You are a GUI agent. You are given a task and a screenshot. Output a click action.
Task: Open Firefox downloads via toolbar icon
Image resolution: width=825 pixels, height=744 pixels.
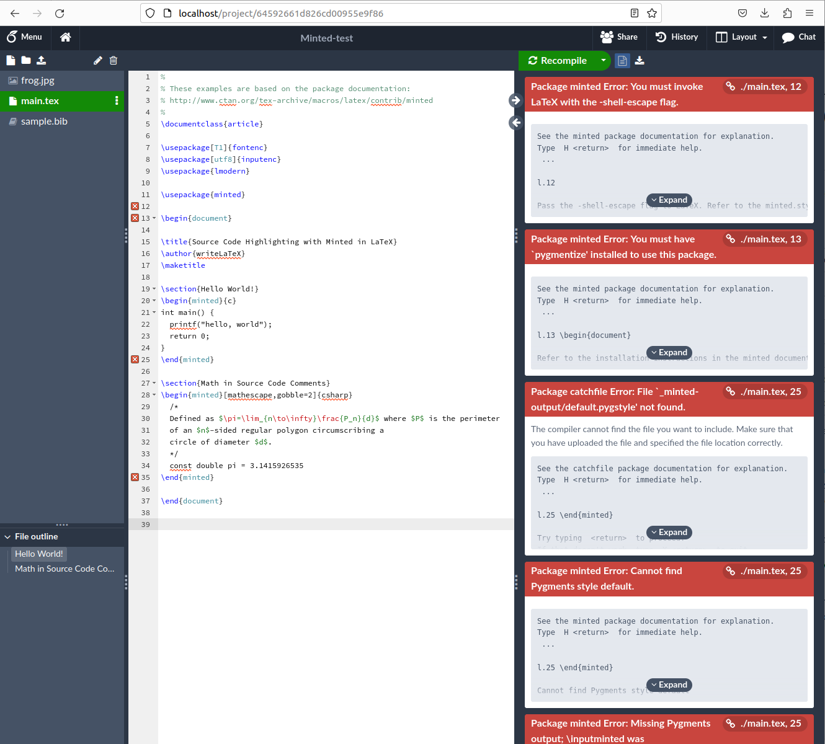pyautogui.click(x=764, y=12)
